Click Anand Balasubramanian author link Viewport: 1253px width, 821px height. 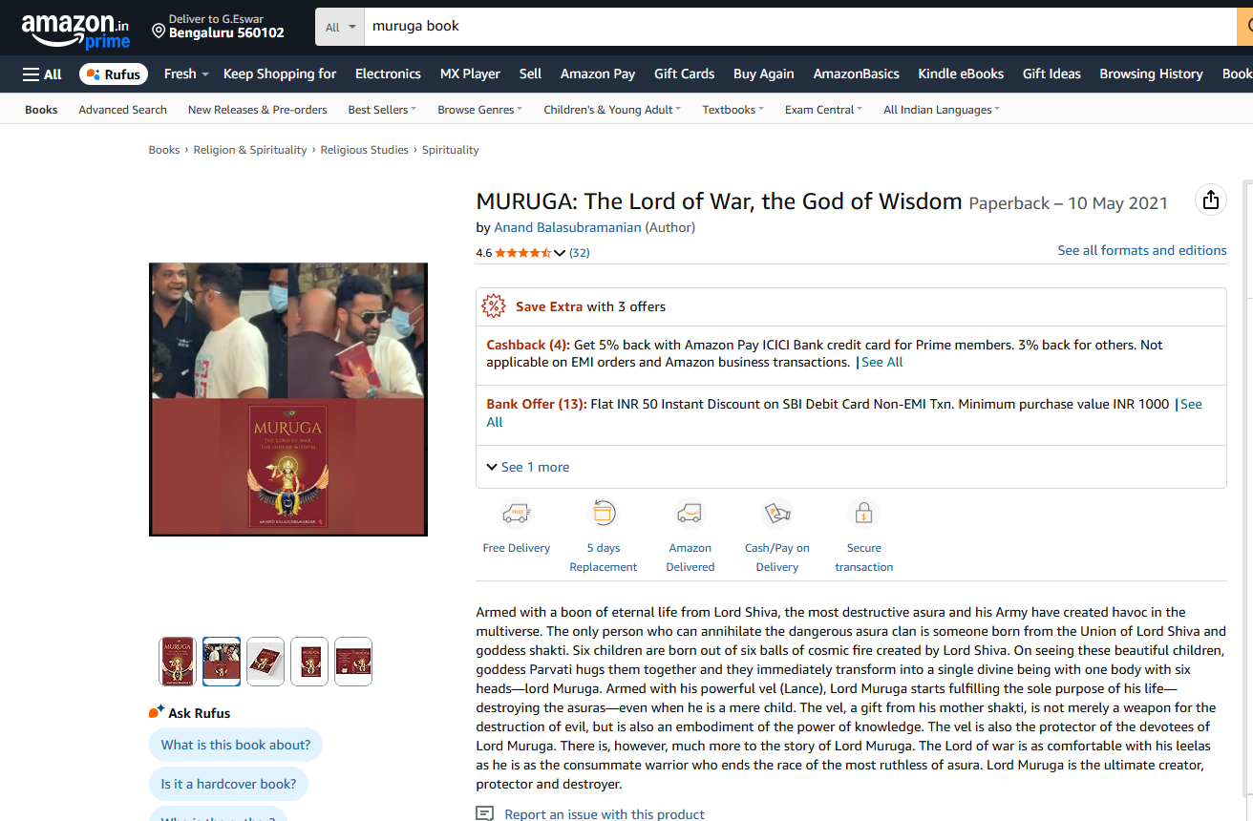(567, 227)
